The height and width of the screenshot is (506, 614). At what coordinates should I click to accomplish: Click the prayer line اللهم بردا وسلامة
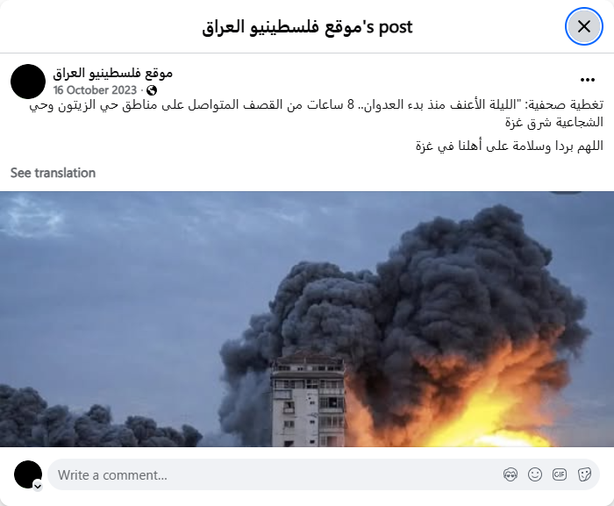pos(509,146)
